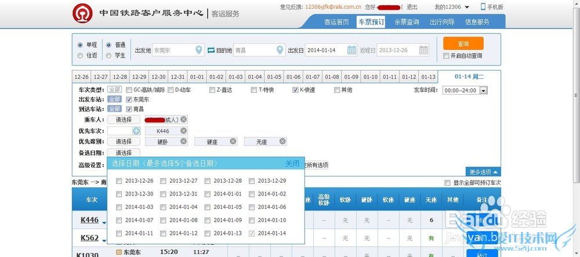Remove the selected passenger with x icon
This screenshot has width=580, height=257.
183,120
